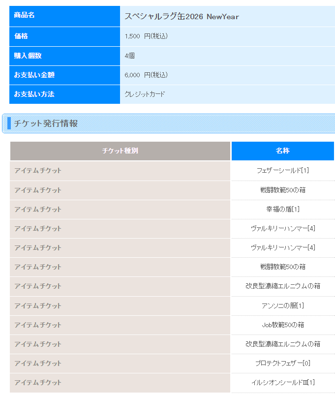Click the 価格 label cell
This screenshot has width=335, height=396.
coord(21,36)
